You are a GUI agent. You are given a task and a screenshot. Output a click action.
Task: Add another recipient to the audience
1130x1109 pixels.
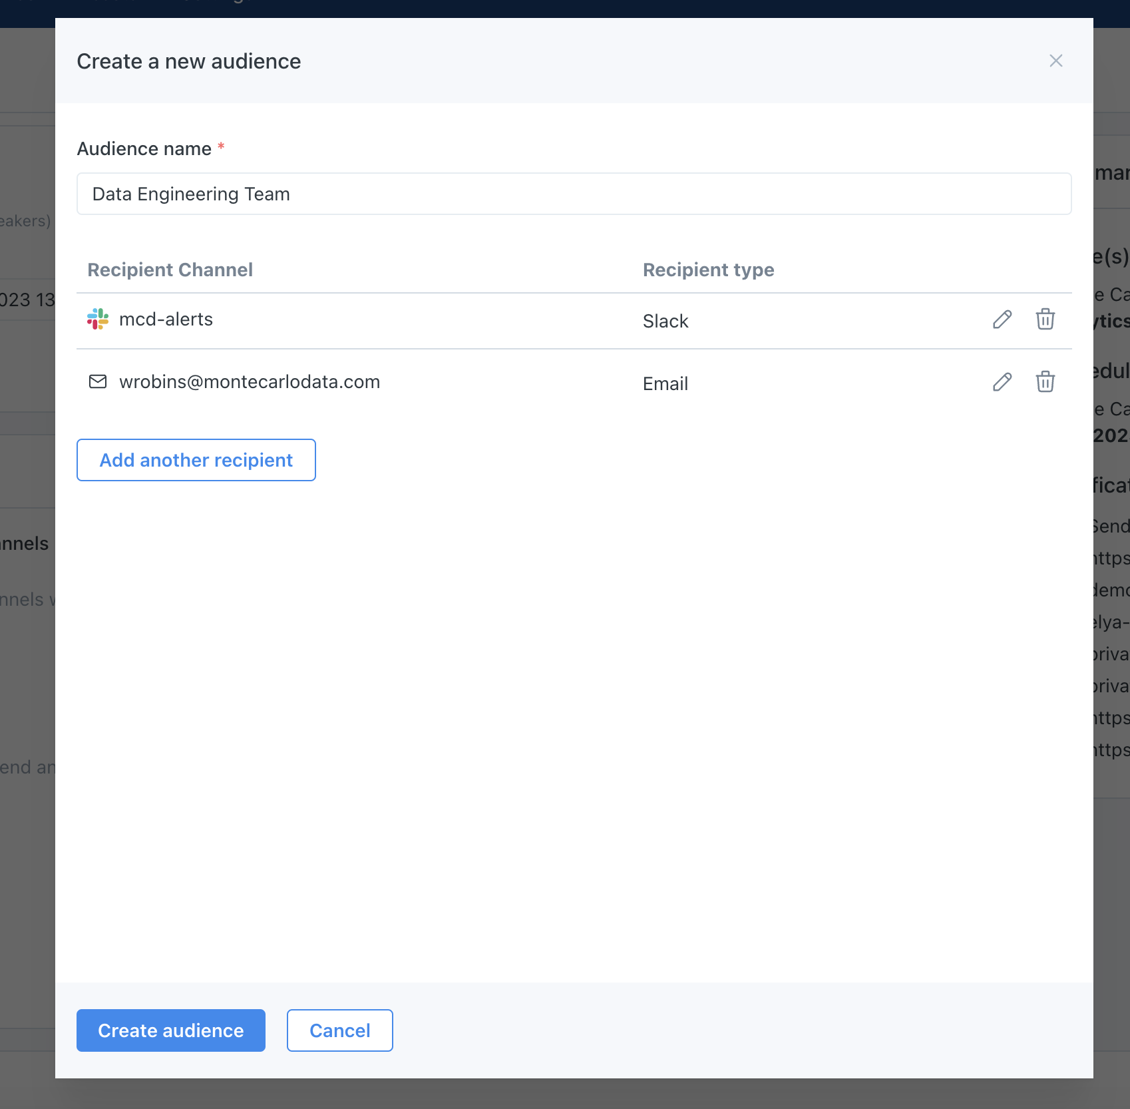pos(196,460)
